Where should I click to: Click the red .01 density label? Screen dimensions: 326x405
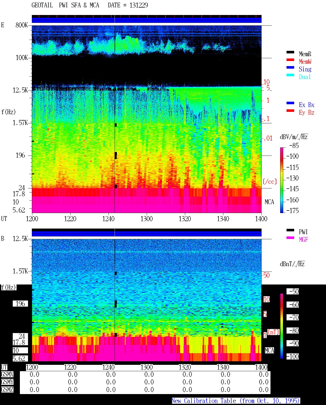268,139
